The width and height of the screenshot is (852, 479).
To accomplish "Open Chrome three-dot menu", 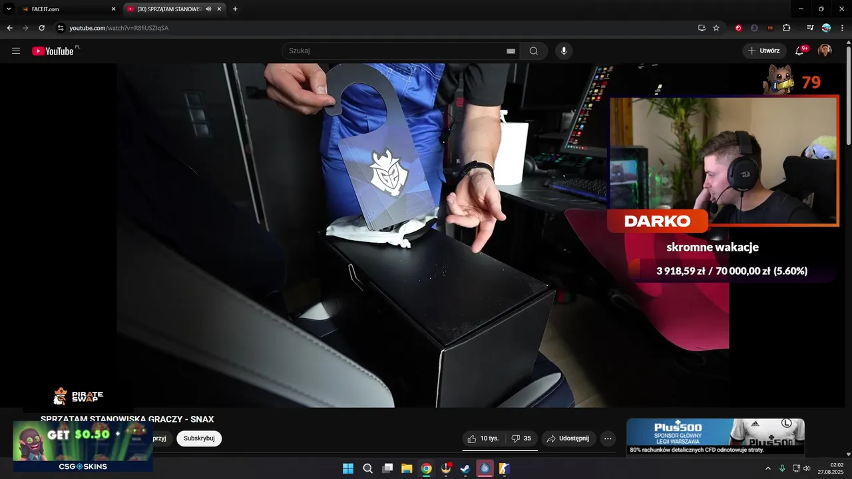I will [x=842, y=28].
